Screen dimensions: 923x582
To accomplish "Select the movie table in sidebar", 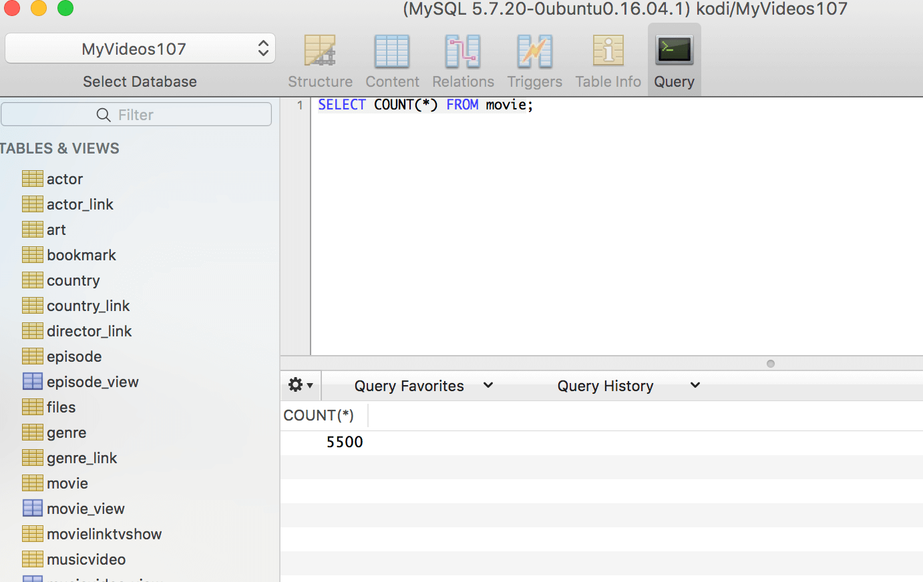I will [67, 483].
